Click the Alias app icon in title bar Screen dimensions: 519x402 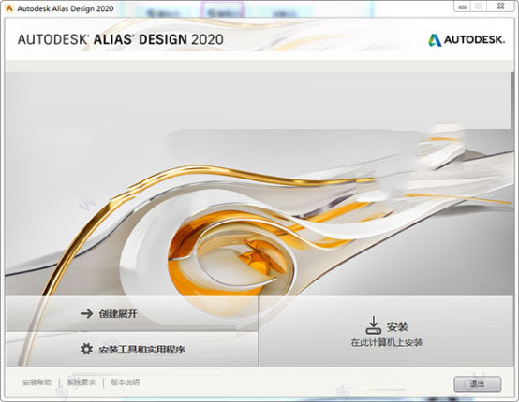(x=9, y=8)
